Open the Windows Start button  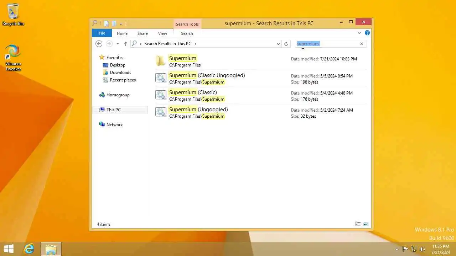tap(9, 249)
